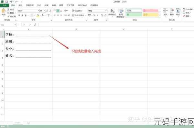Click the New Sheet plus button

click(28, 123)
